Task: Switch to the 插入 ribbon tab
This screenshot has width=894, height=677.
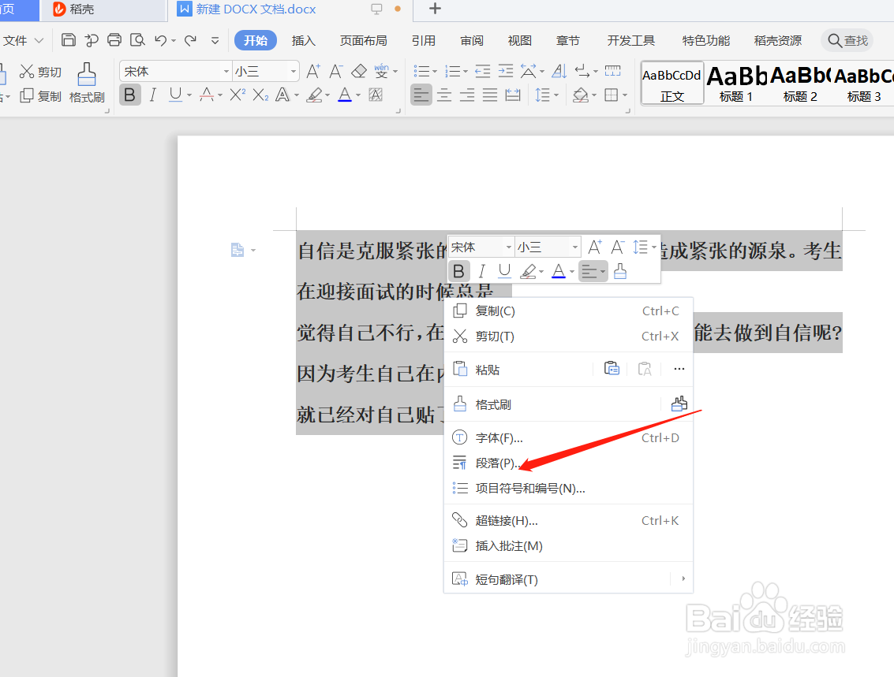Action: pos(303,40)
